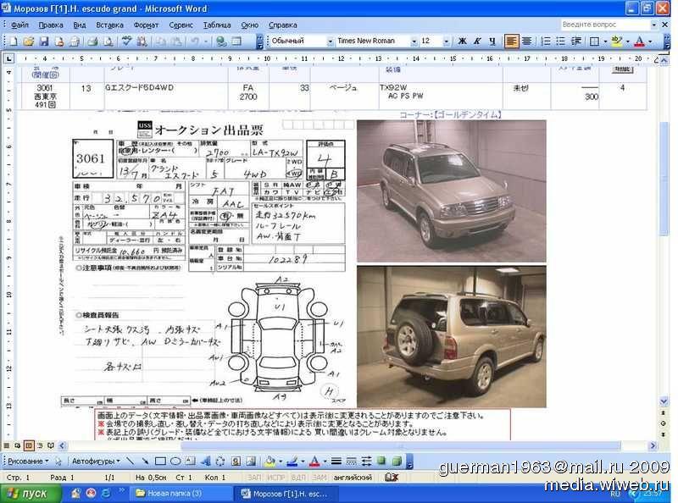Image resolution: width=678 pixels, height=503 pixels.
Task: Click the Автофигуры button
Action: pos(95,461)
